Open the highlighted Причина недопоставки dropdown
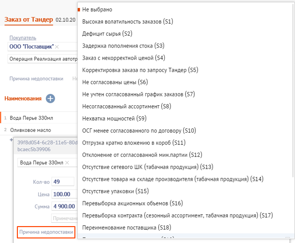295x243 pixels. tap(46, 232)
